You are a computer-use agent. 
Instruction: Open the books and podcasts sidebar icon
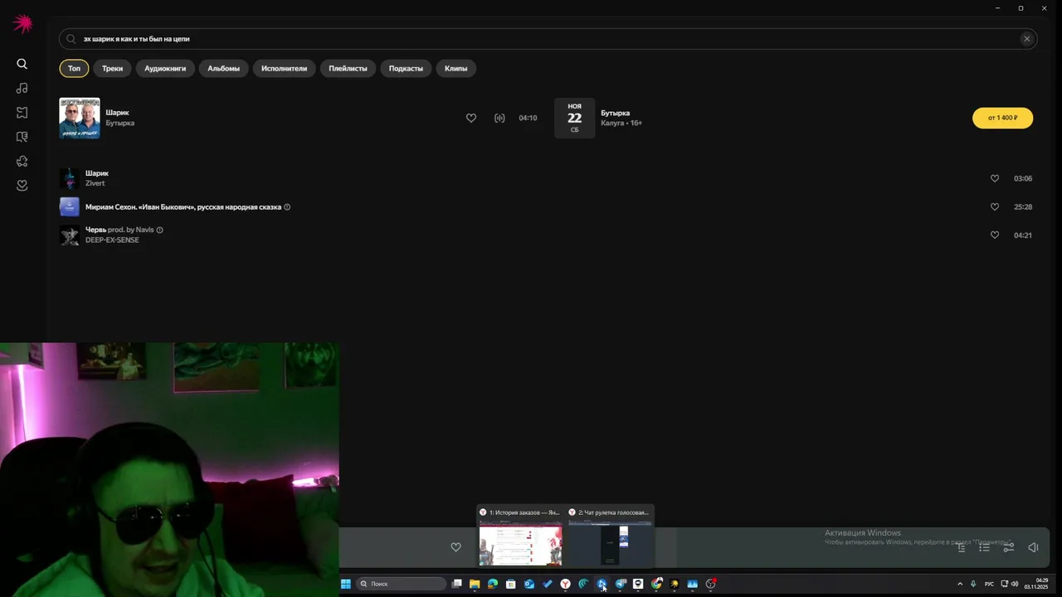[x=22, y=137]
